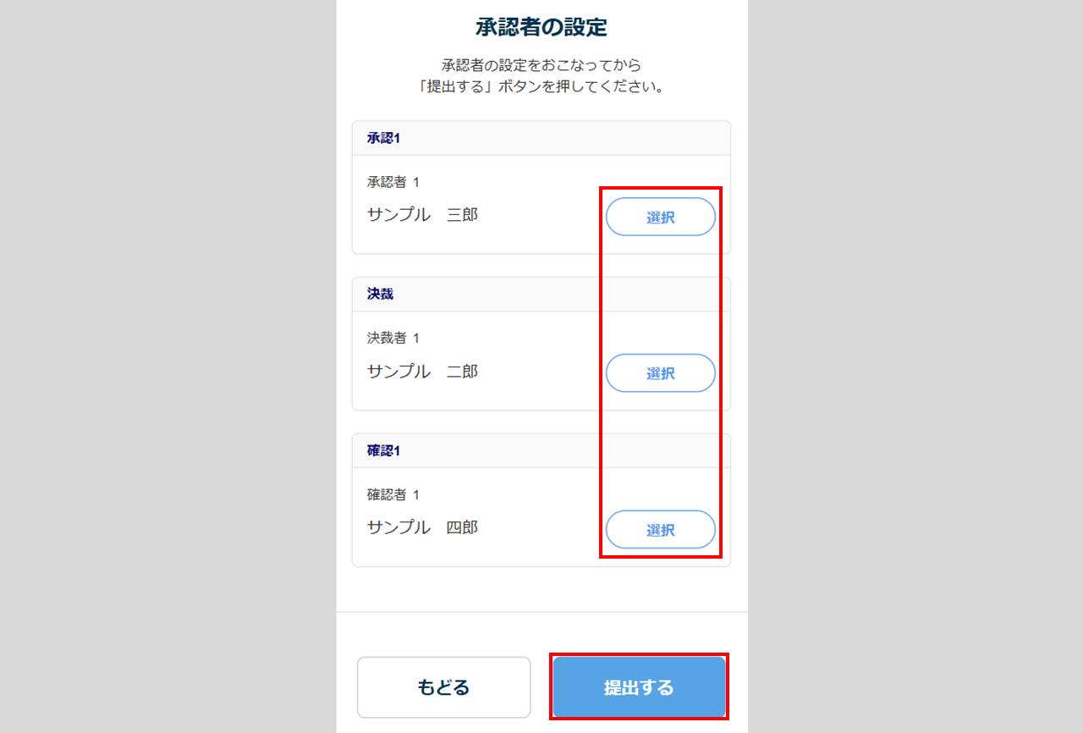The width and height of the screenshot is (1083, 733).
Task: Click the divider line above もどる button
Action: (541, 611)
